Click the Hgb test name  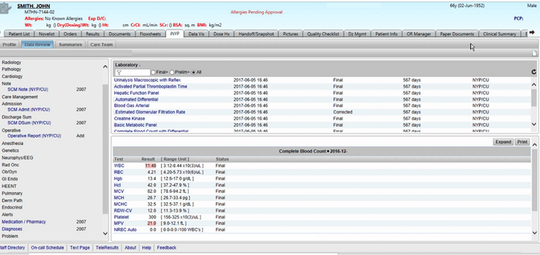tap(117, 178)
